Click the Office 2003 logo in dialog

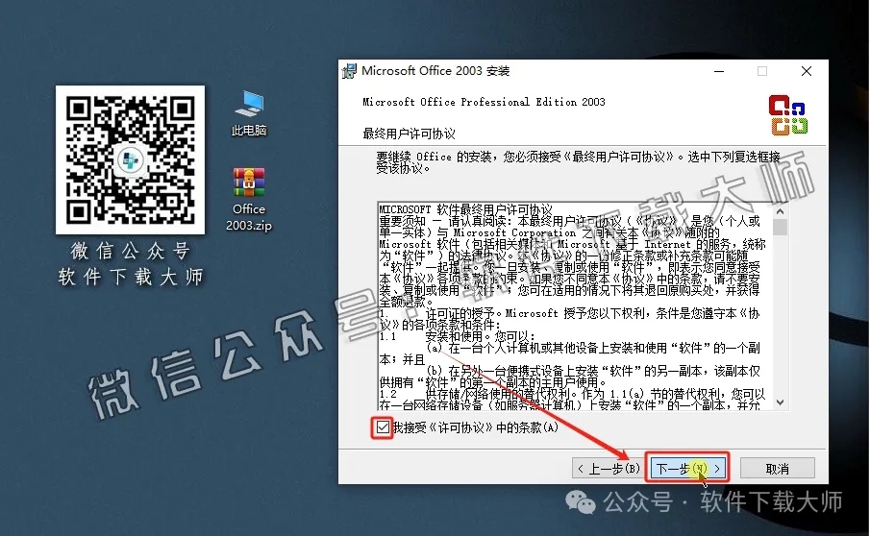coord(787,114)
